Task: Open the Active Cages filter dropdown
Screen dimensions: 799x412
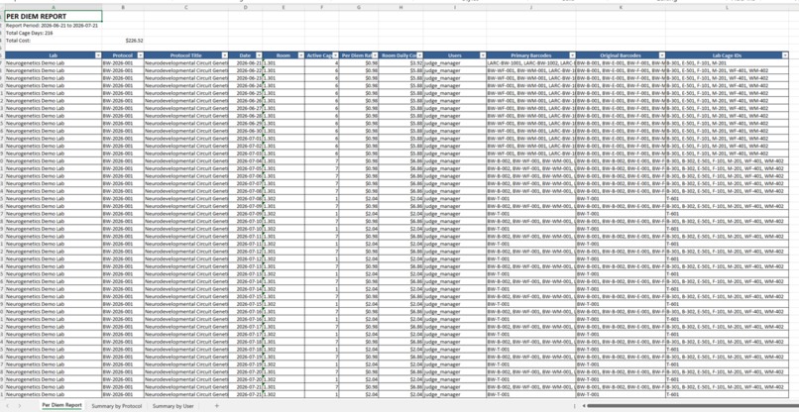Action: coord(335,55)
